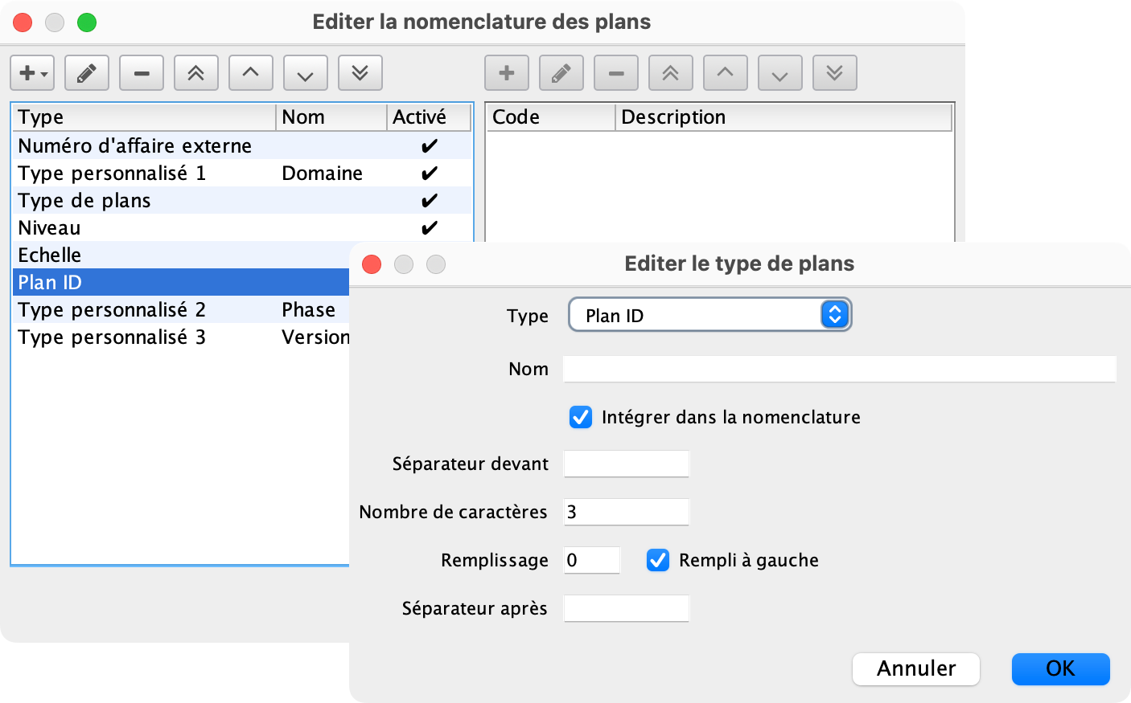Viewport: 1131px width, 703px height.
Task: Move type down with left single down arrow
Action: pyautogui.click(x=306, y=73)
